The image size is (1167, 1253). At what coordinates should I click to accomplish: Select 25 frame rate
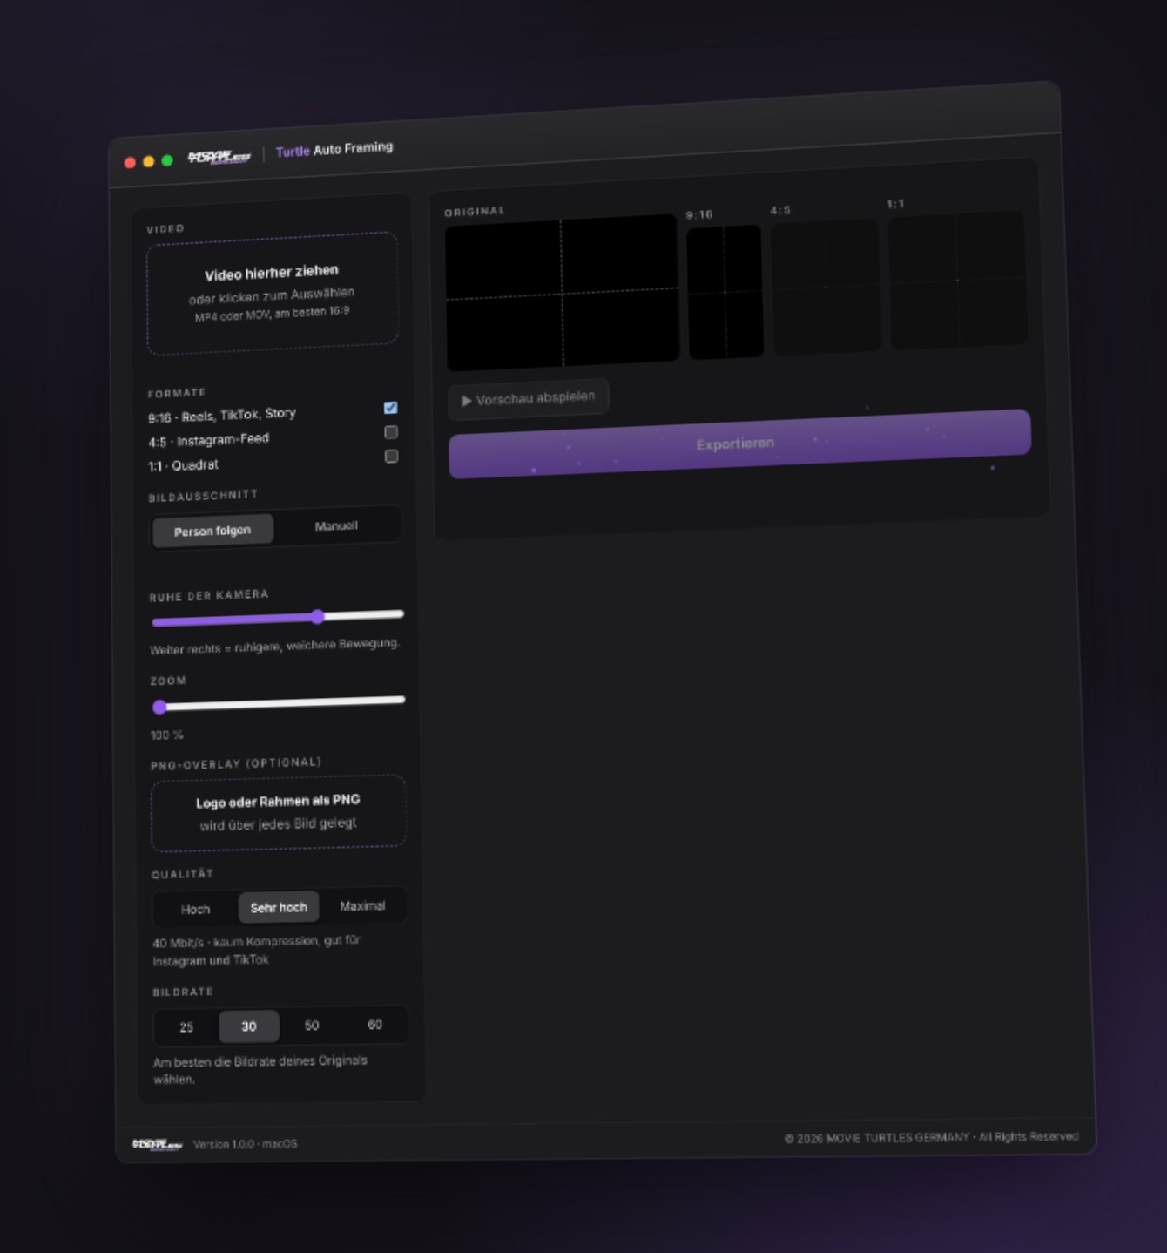pyautogui.click(x=186, y=1027)
